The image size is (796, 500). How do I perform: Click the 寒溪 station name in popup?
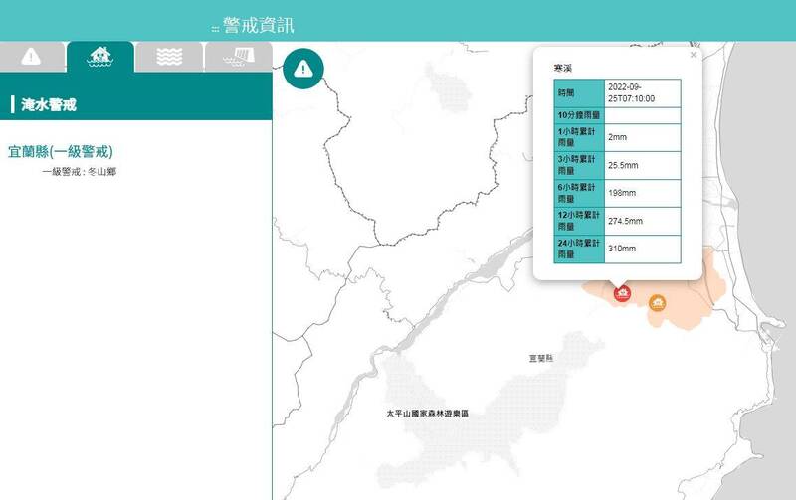(x=563, y=68)
